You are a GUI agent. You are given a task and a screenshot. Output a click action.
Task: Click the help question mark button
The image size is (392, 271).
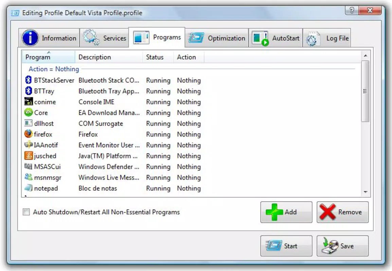(x=352, y=10)
